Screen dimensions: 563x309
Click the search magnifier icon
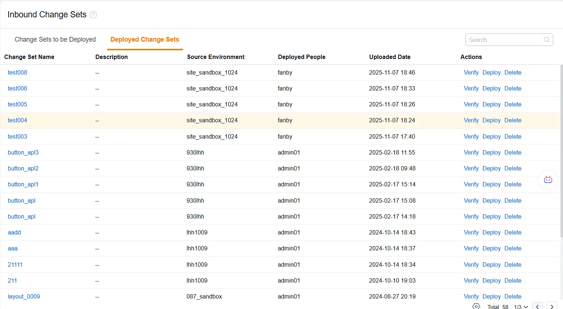(547, 40)
